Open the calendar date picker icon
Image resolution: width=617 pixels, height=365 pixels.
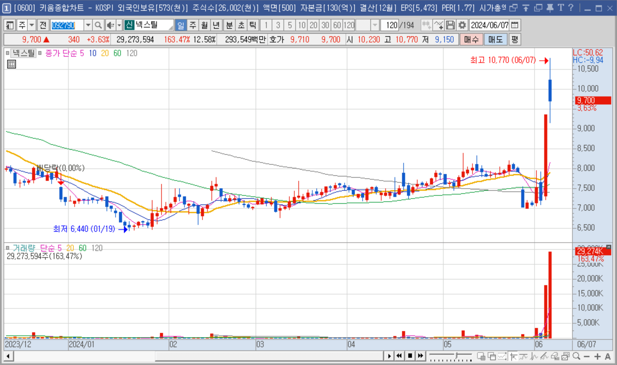pos(515,25)
